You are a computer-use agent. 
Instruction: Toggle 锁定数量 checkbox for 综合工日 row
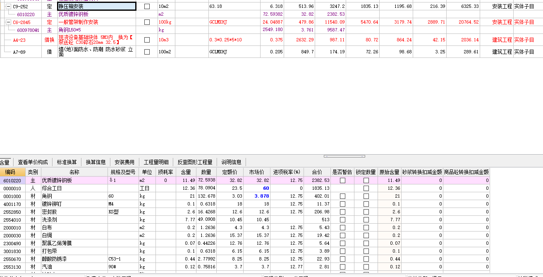(366, 188)
